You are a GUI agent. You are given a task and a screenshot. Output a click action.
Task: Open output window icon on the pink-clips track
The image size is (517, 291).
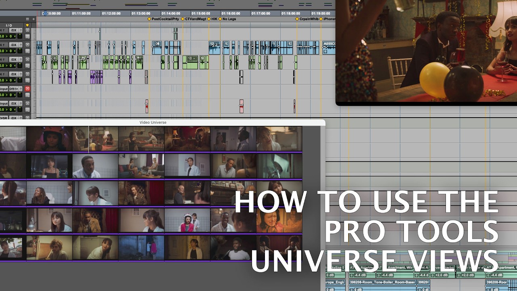(x=20, y=103)
